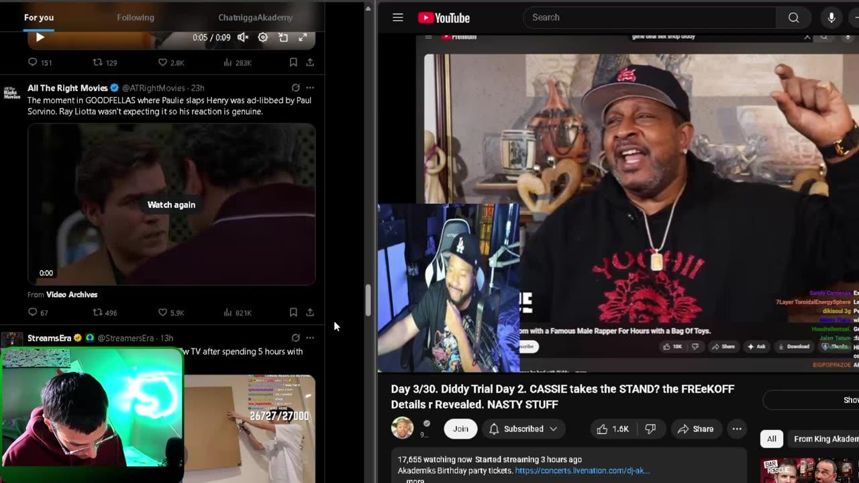Open more options on StreamsEra tweet

pyautogui.click(x=310, y=338)
